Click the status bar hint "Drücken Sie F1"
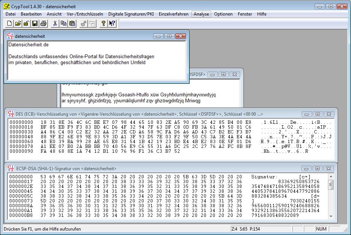 pyautogui.click(x=42, y=229)
